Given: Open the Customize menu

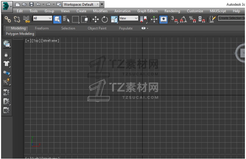Looking at the screenshot, I should pos(195,11).
